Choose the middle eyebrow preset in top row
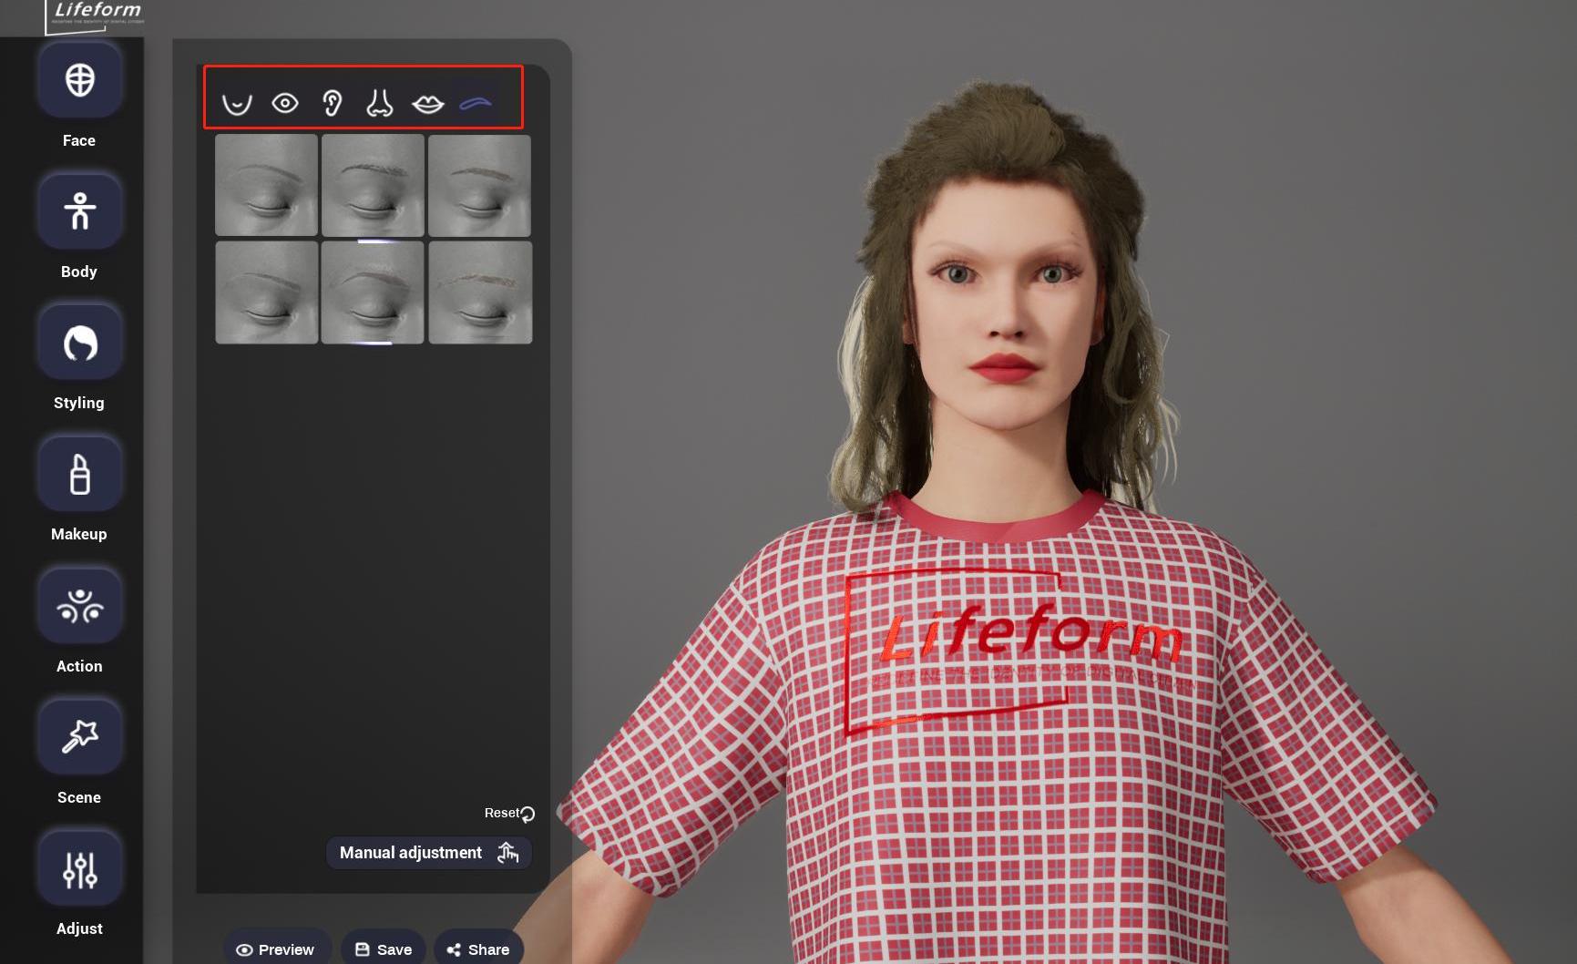Viewport: 1577px width, 964px height. pos(373,186)
